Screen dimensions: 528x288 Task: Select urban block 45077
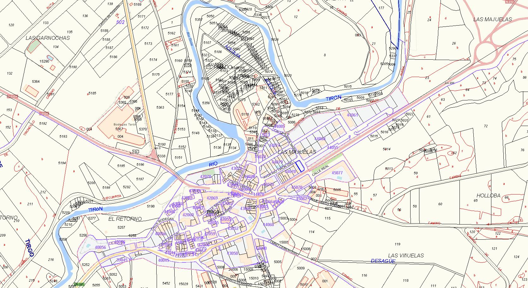click(x=337, y=173)
